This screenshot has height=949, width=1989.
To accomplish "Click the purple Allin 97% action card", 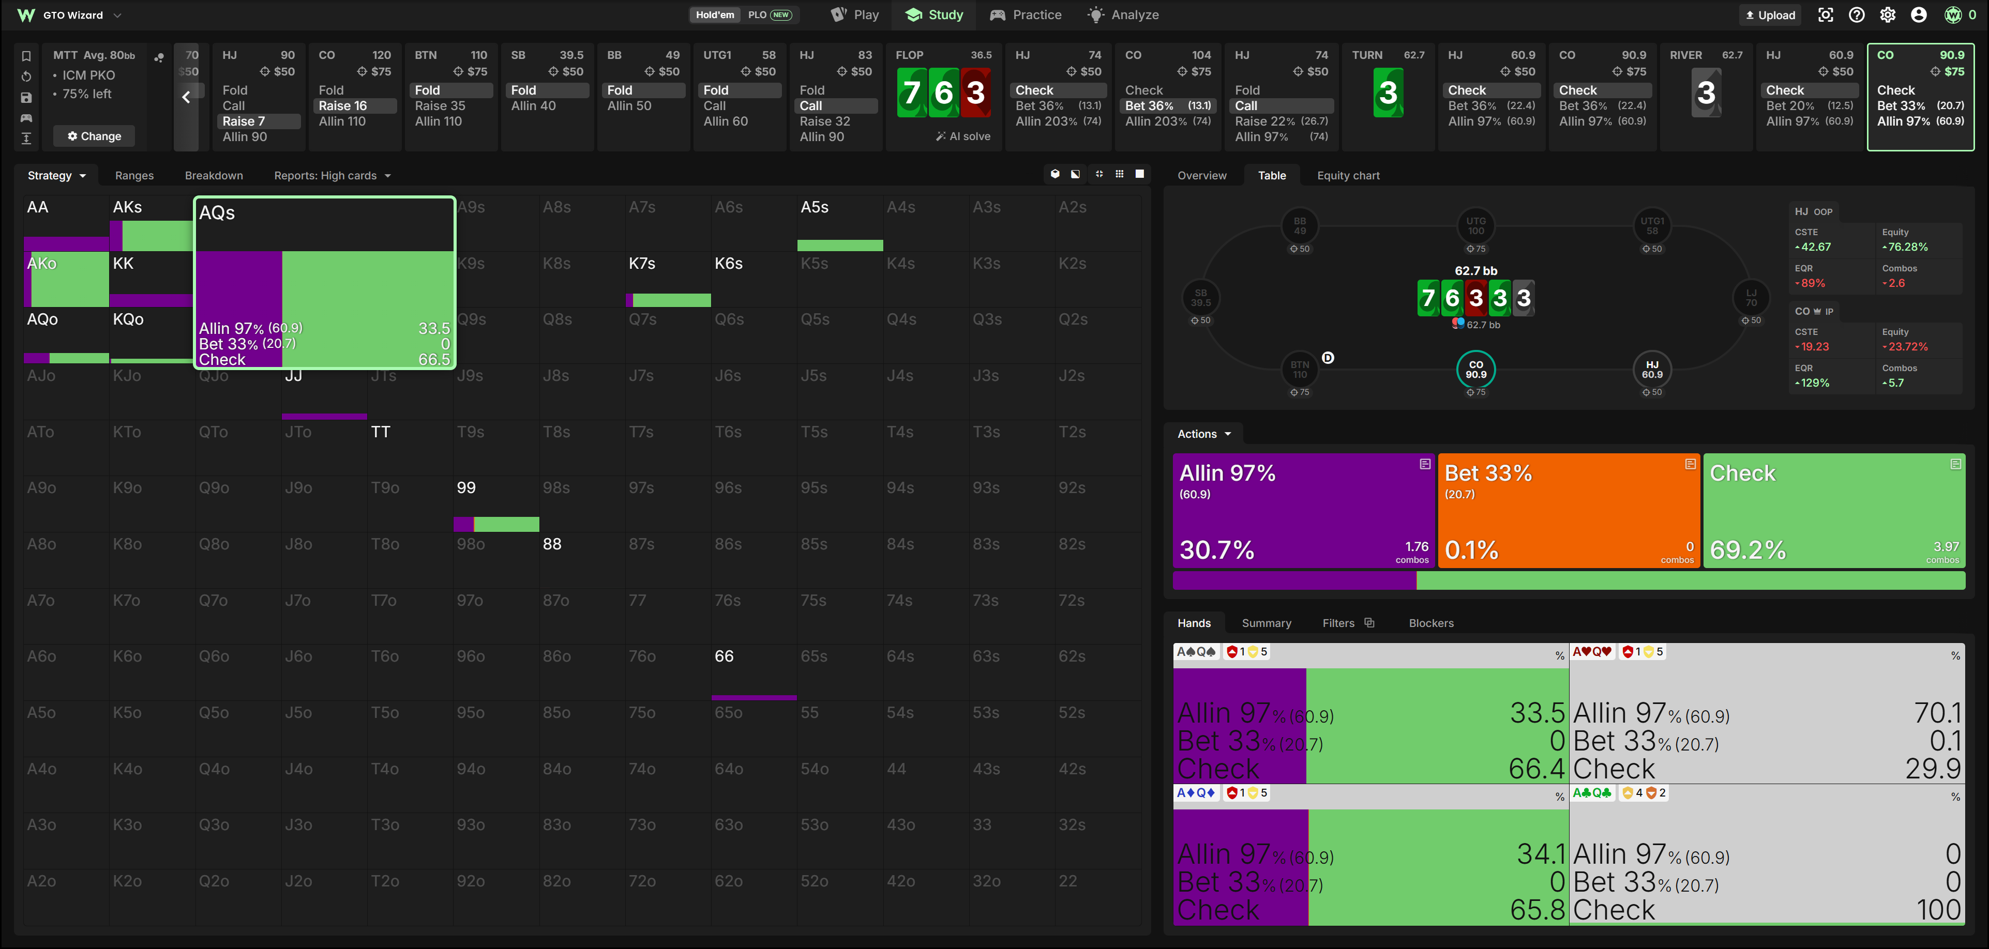I will point(1303,511).
